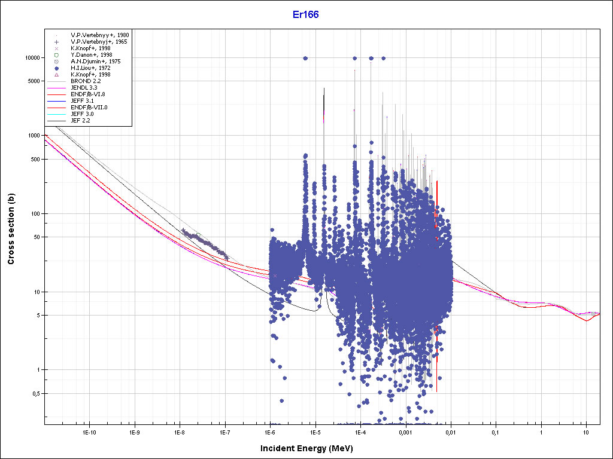Click the magenta line sample for JENDL 3.3
Screen dimensions: 613x459
[56, 88]
